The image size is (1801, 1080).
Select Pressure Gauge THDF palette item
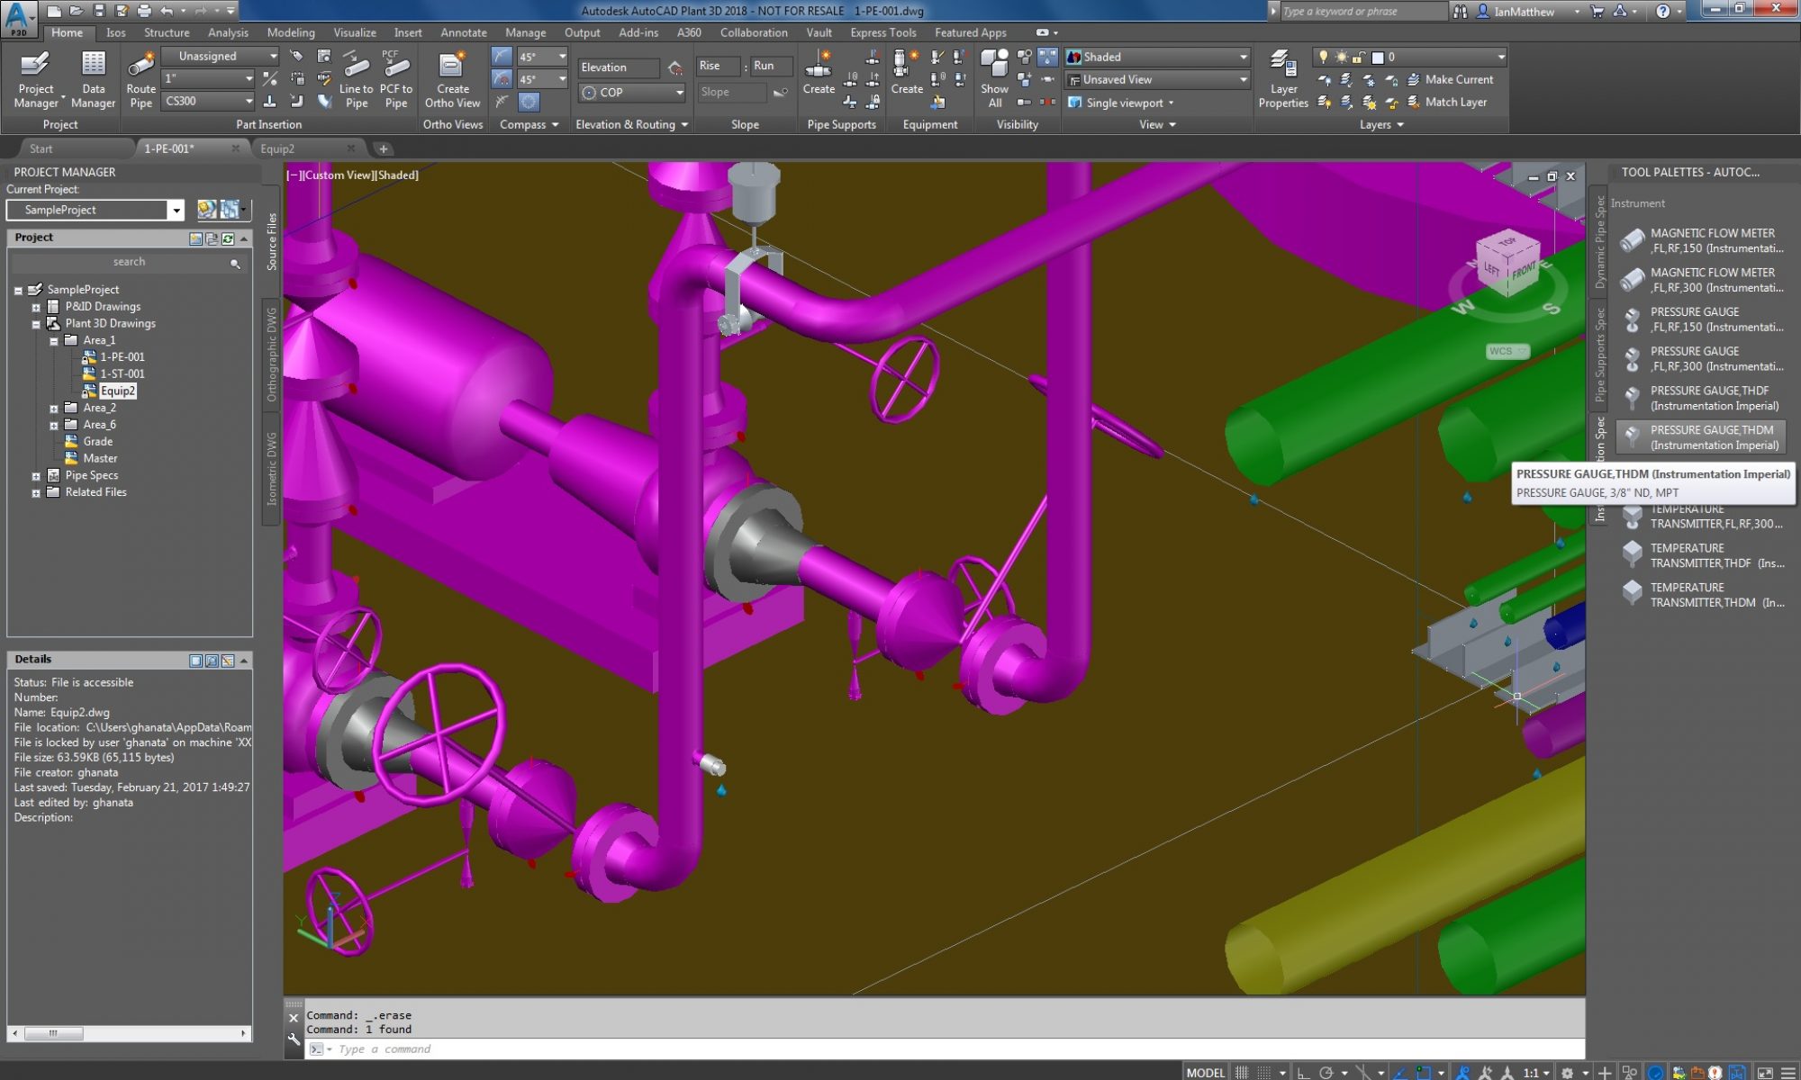(x=1700, y=398)
